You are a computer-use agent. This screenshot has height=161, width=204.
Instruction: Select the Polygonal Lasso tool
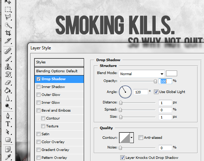click(x=8, y=17)
